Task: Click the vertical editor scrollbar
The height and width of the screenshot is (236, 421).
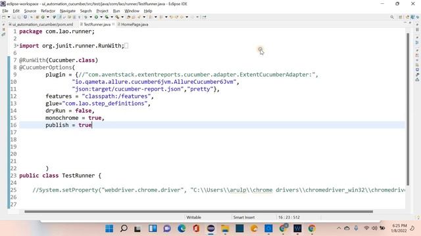Action: 408,109
